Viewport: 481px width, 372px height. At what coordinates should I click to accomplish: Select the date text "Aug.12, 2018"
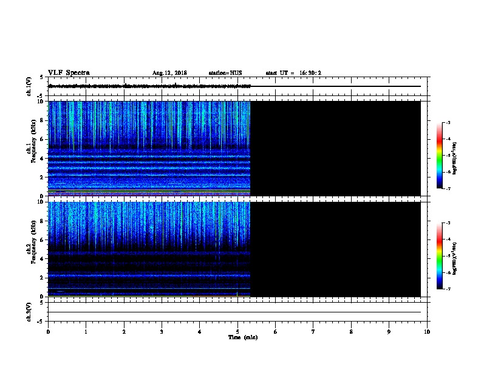click(x=169, y=73)
